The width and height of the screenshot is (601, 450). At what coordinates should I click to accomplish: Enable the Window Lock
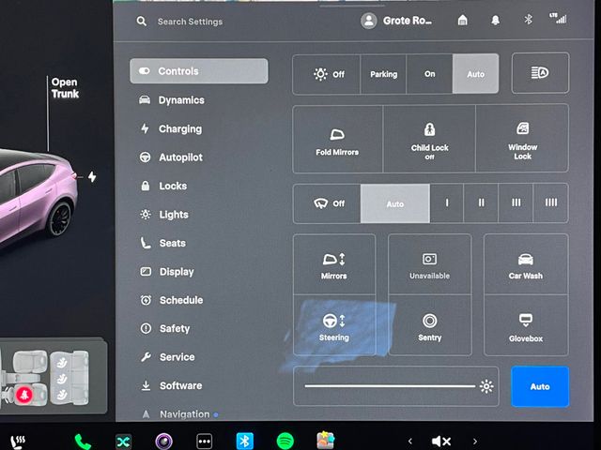522,140
